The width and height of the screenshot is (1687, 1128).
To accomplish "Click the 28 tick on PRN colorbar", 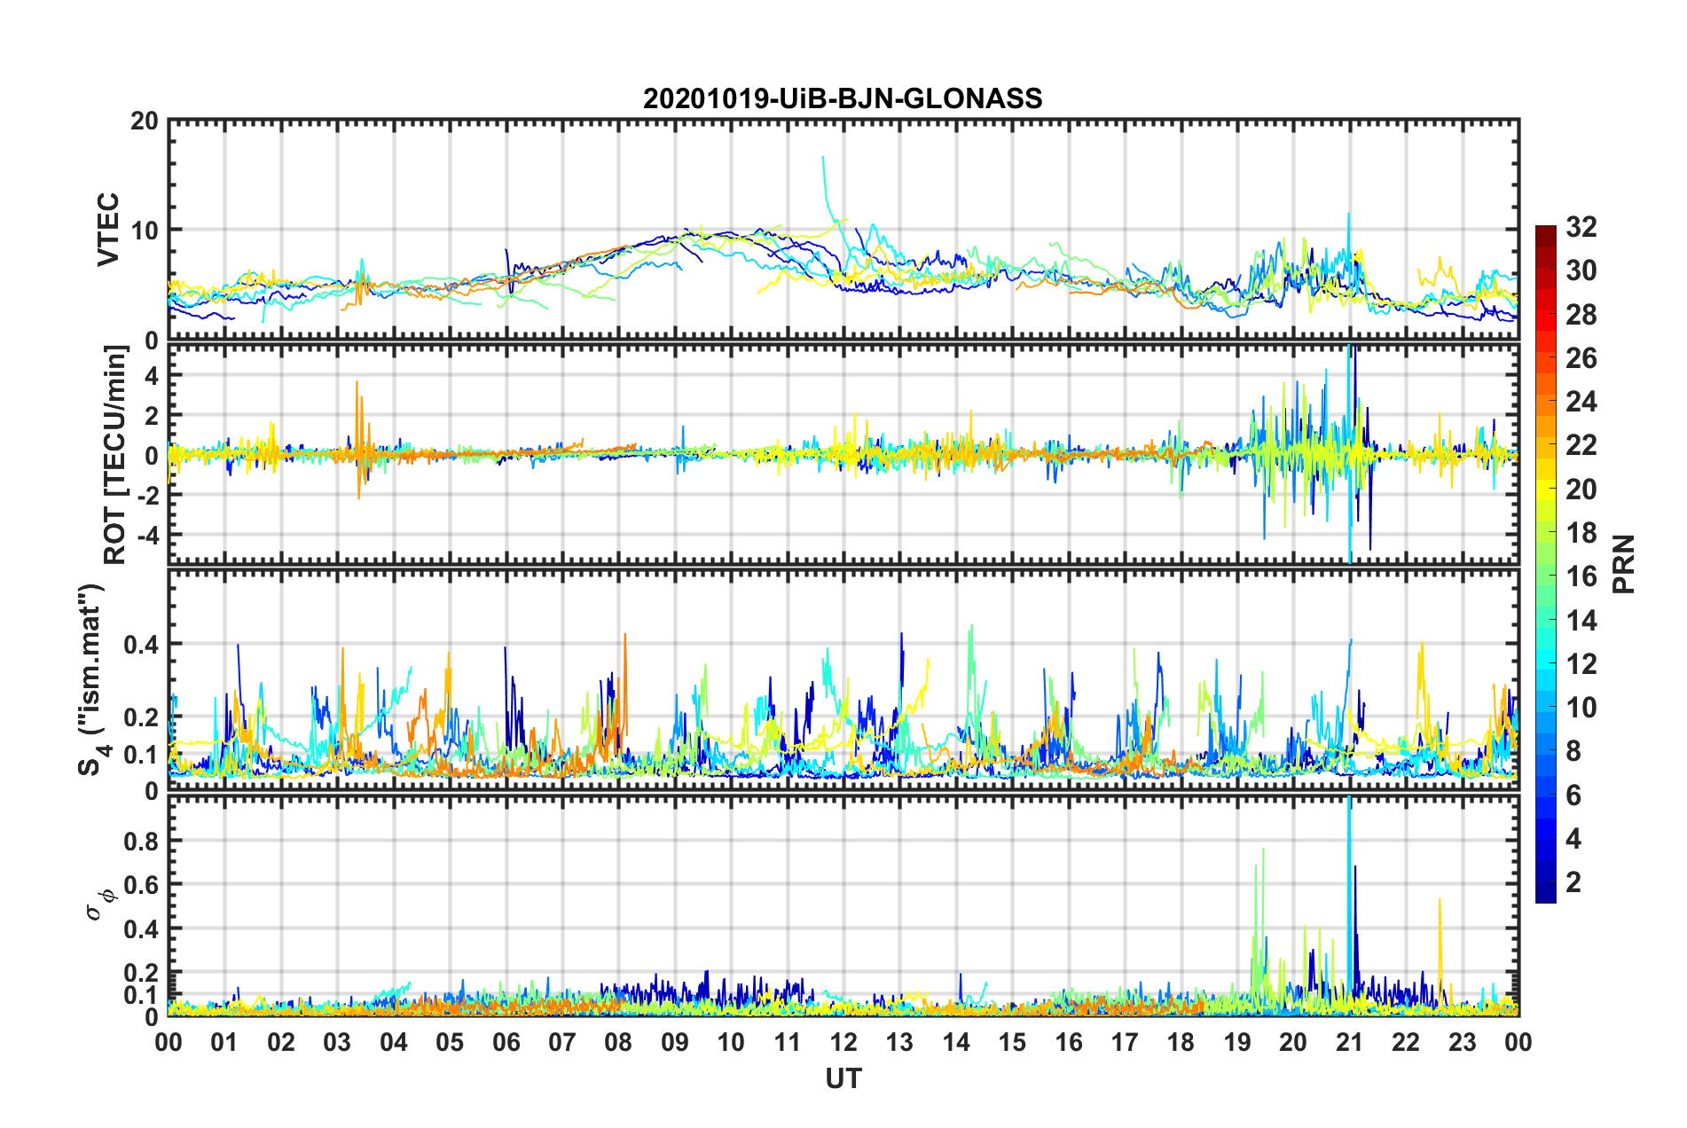I will [1581, 315].
